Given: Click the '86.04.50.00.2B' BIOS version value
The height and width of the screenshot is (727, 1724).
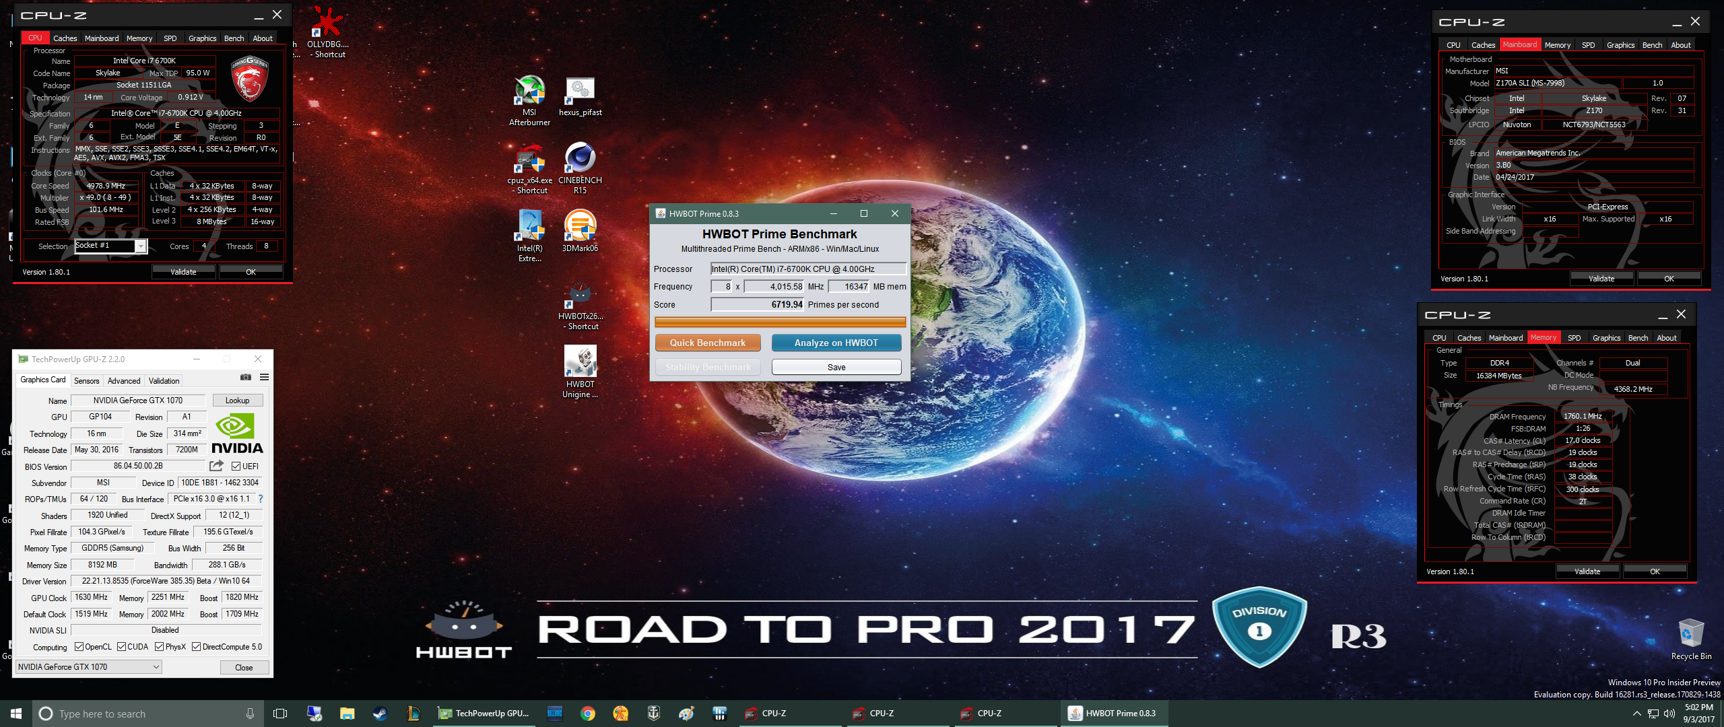Looking at the screenshot, I should pyautogui.click(x=138, y=466).
